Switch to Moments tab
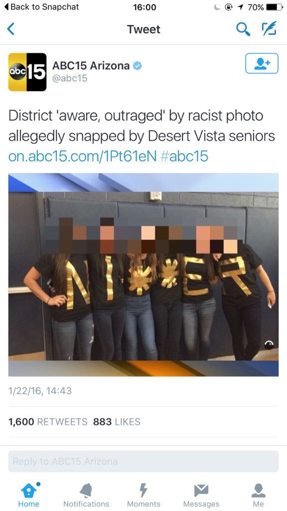Screen dimensions: 287x511 tap(143, 495)
